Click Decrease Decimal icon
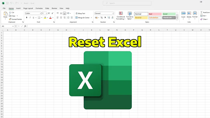 (112, 18)
